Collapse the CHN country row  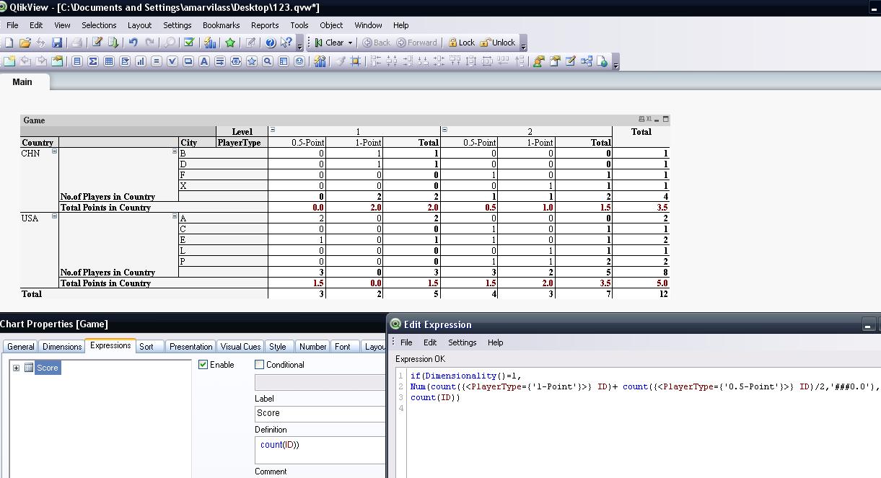coord(54,152)
